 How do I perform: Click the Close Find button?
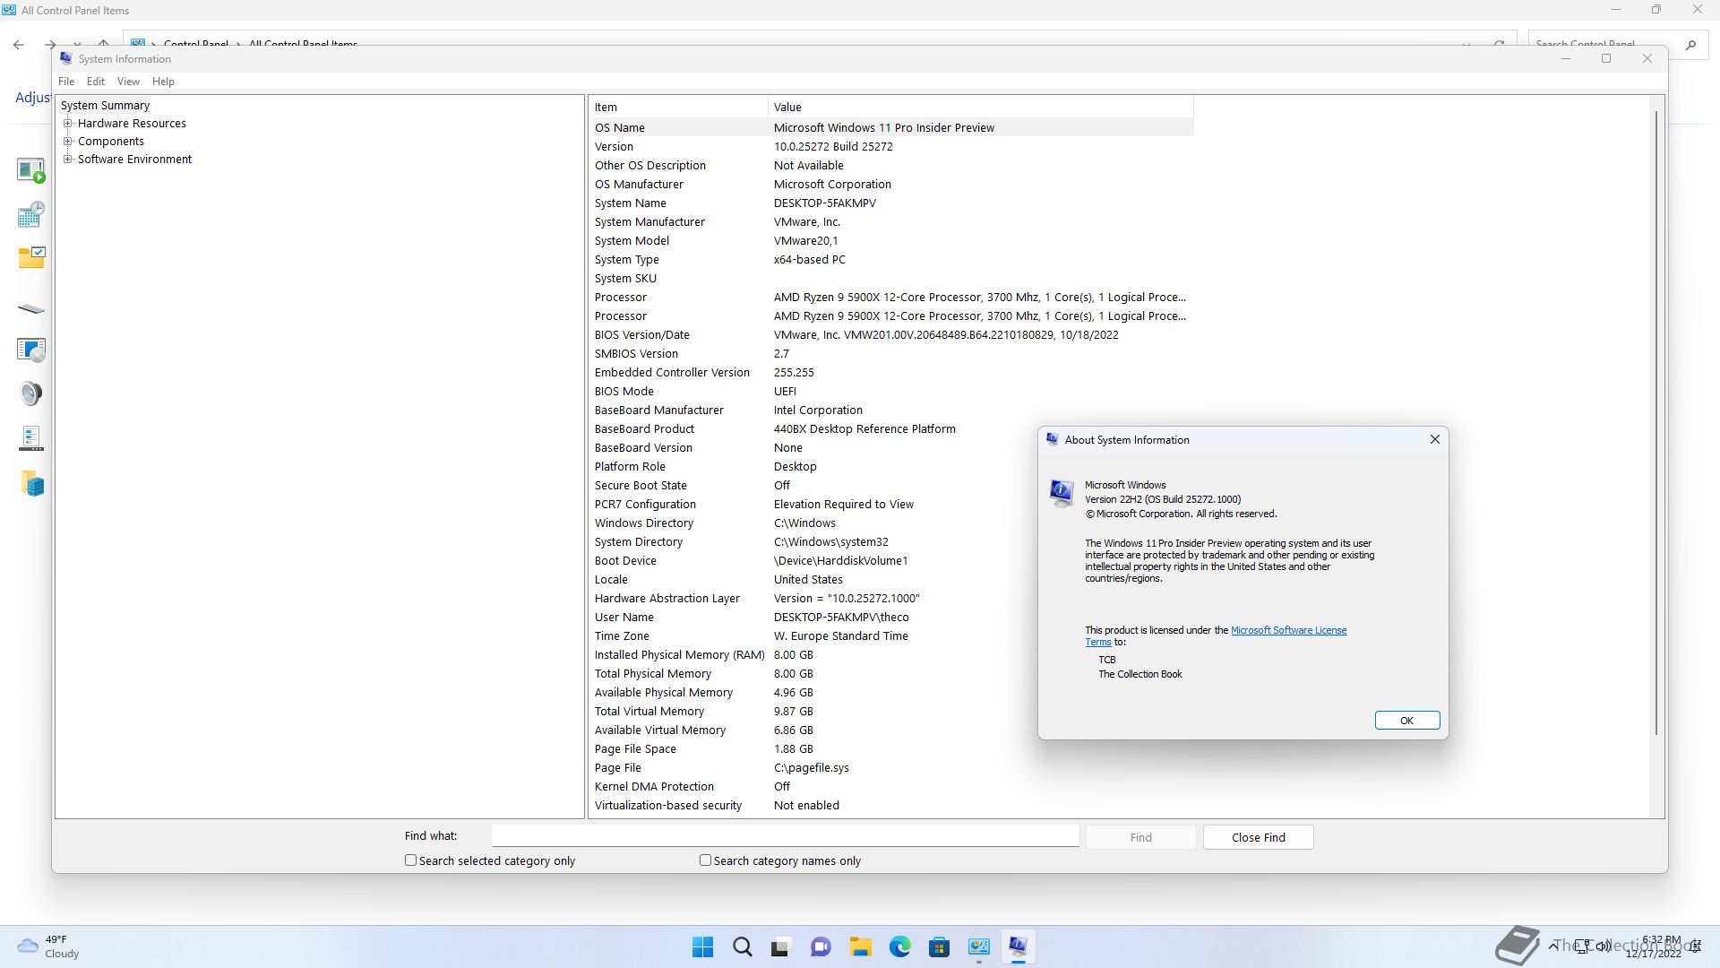coord(1258,837)
